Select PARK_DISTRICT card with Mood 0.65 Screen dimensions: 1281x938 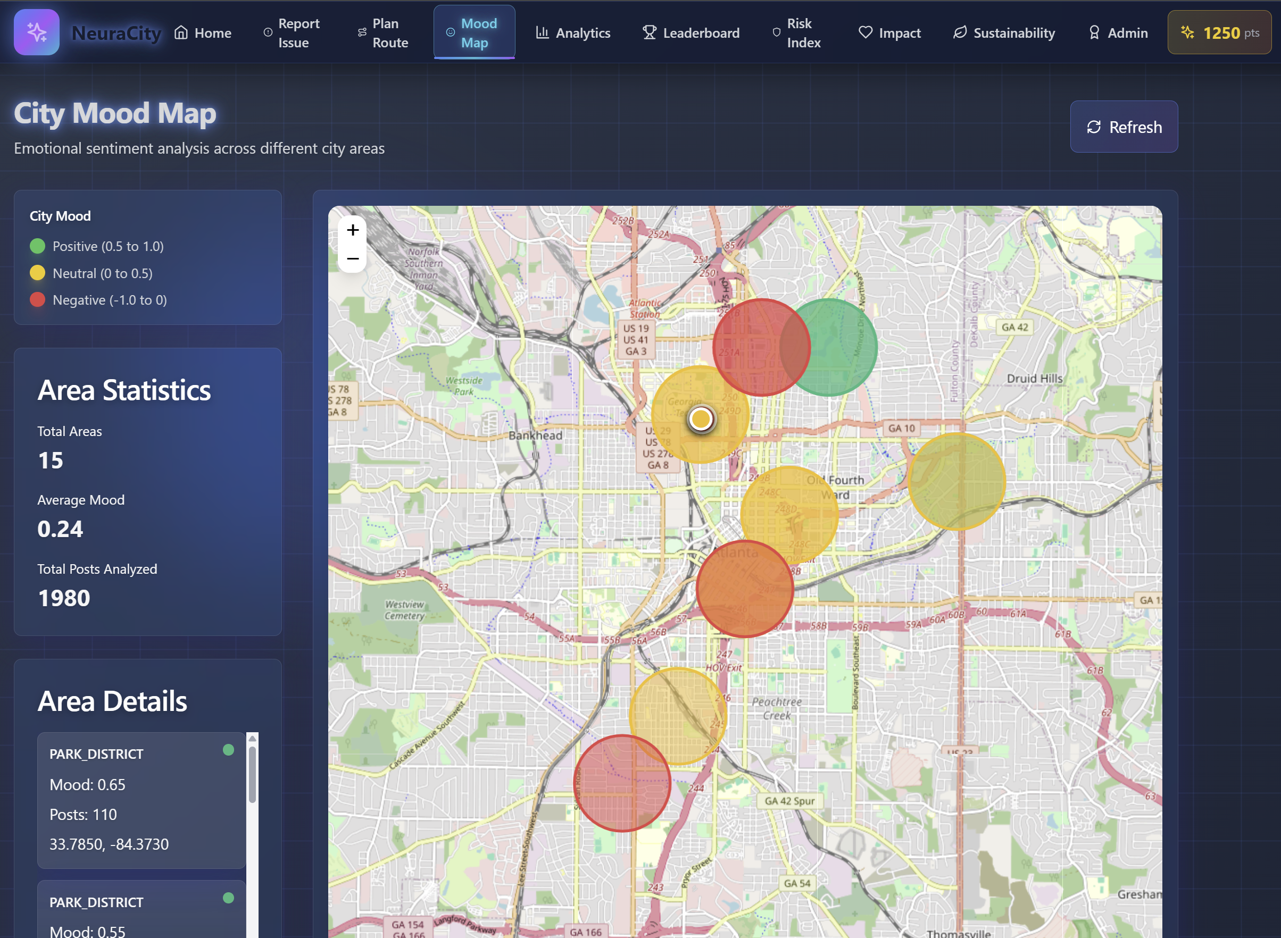pyautogui.click(x=142, y=799)
